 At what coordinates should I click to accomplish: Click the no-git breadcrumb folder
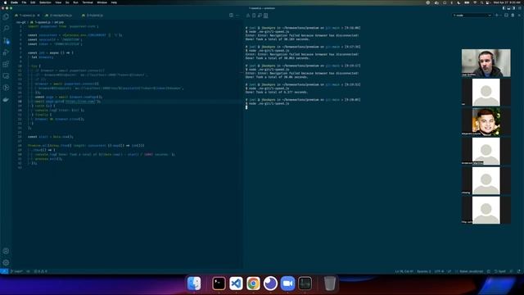[x=20, y=22]
